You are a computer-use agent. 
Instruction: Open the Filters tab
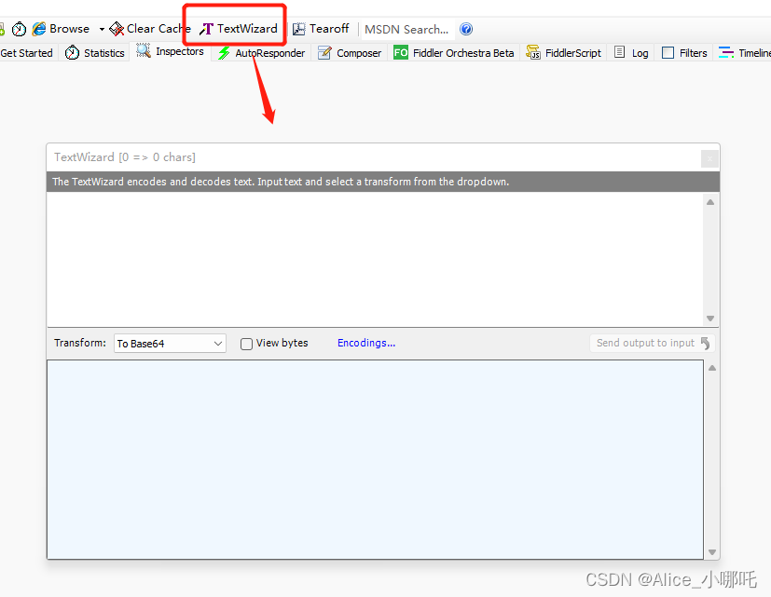684,53
